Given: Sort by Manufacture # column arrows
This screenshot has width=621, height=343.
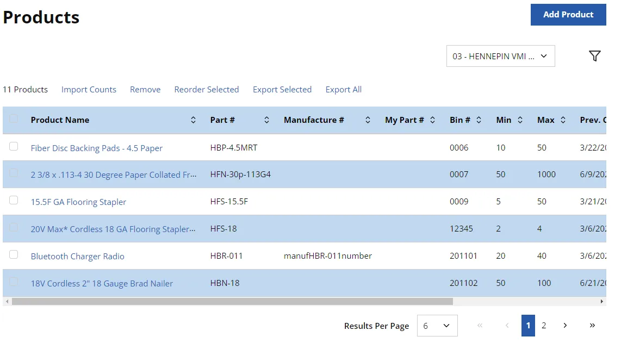Looking at the screenshot, I should [368, 120].
